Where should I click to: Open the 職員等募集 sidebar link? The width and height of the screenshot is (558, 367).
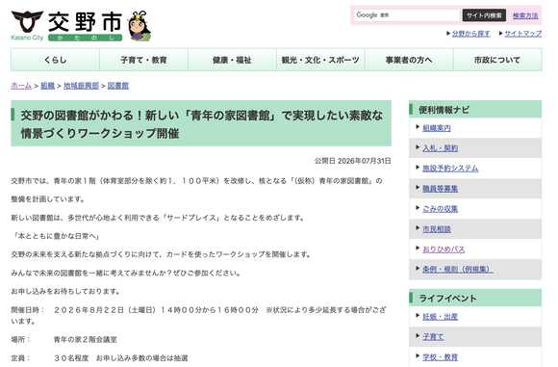point(441,189)
